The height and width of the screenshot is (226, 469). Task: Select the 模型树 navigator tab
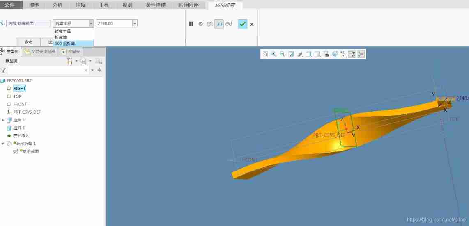(x=10, y=51)
